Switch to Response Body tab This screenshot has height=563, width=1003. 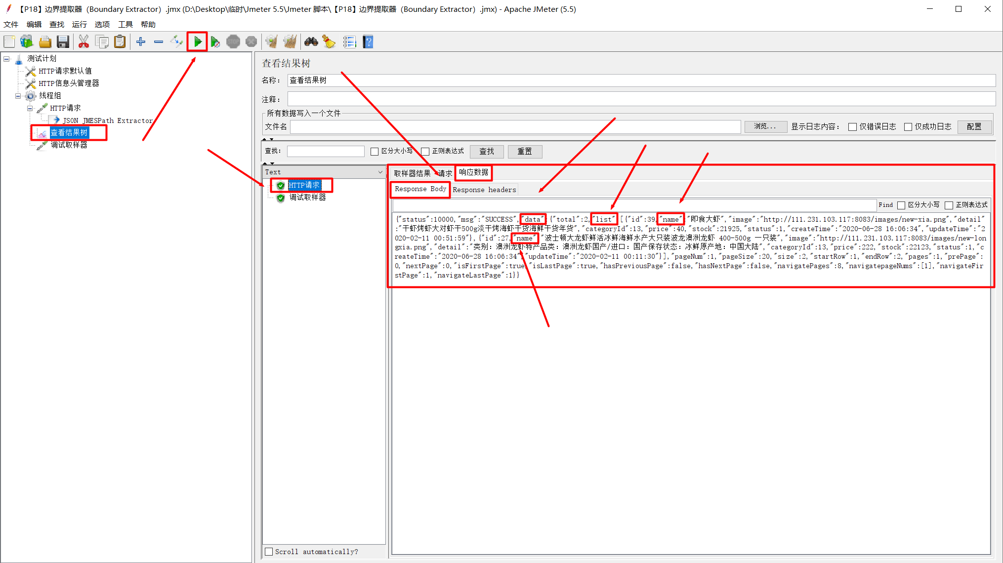[x=420, y=189]
